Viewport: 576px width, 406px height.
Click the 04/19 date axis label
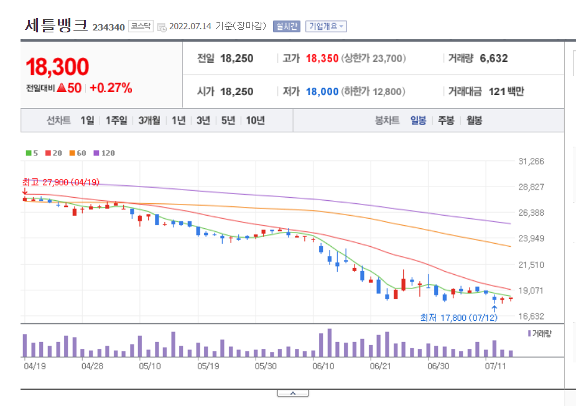[x=35, y=366]
